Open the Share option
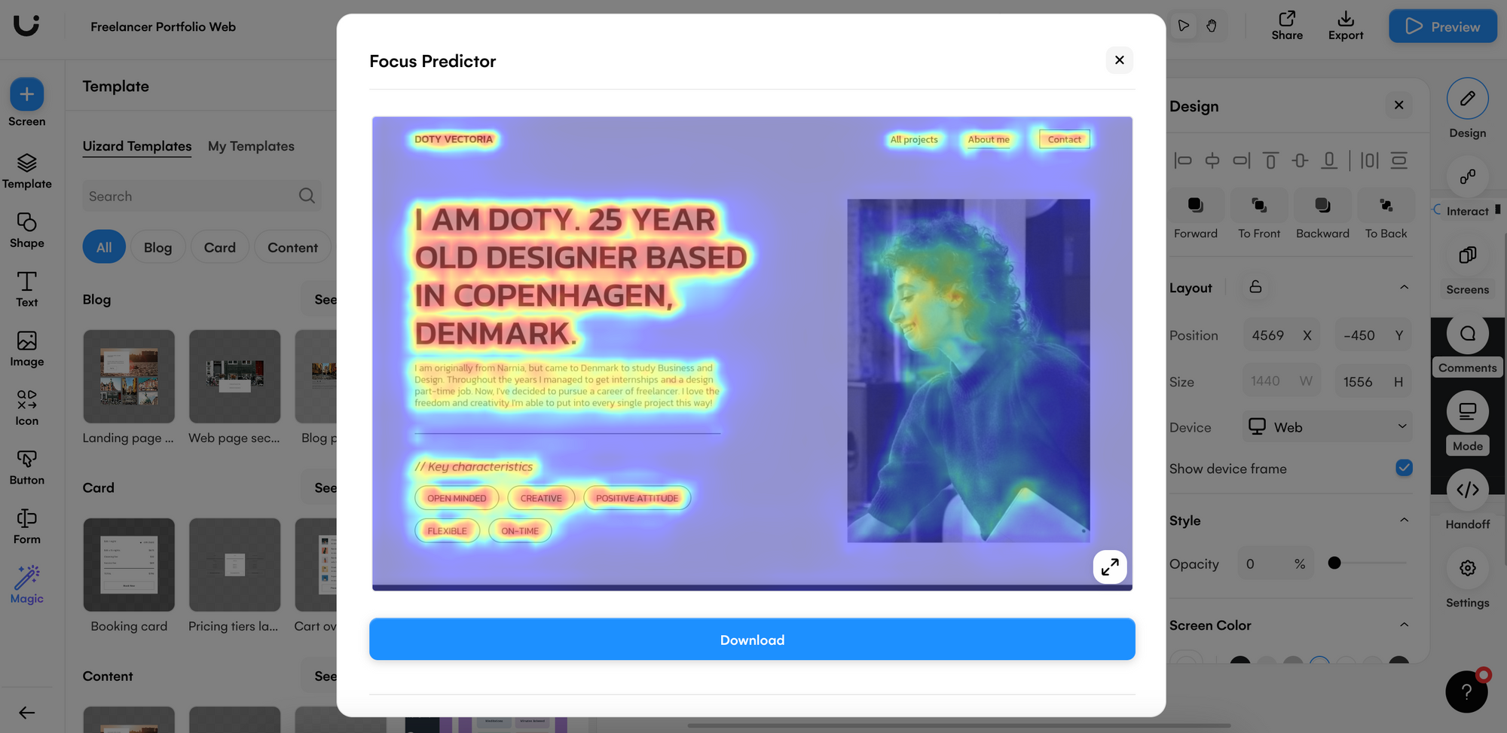1507x733 pixels. [1287, 26]
